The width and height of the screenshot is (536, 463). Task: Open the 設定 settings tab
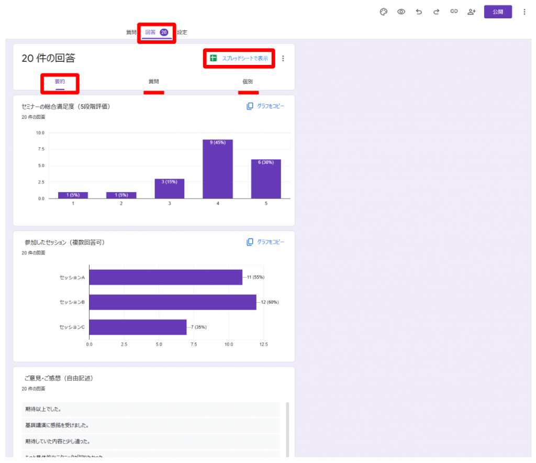(x=182, y=32)
